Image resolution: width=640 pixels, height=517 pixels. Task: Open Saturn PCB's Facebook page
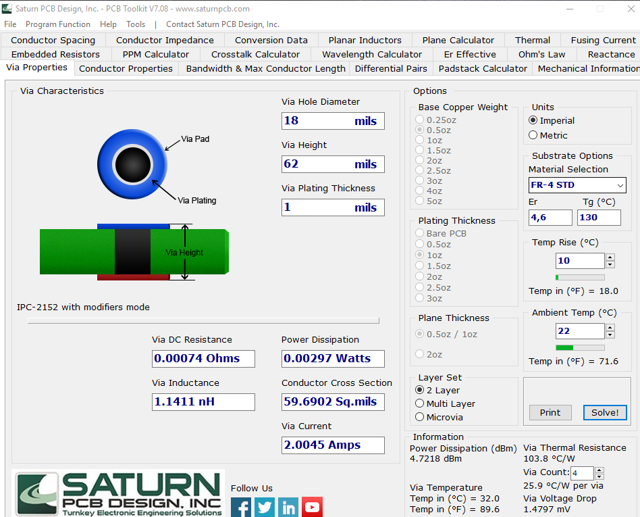point(241,507)
